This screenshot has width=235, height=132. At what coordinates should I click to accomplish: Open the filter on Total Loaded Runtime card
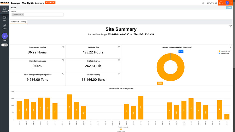click(x=63, y=47)
